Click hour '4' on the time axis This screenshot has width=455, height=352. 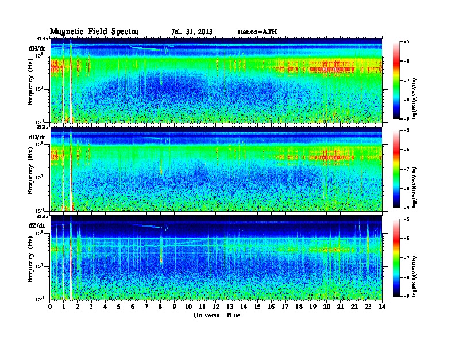105,307
